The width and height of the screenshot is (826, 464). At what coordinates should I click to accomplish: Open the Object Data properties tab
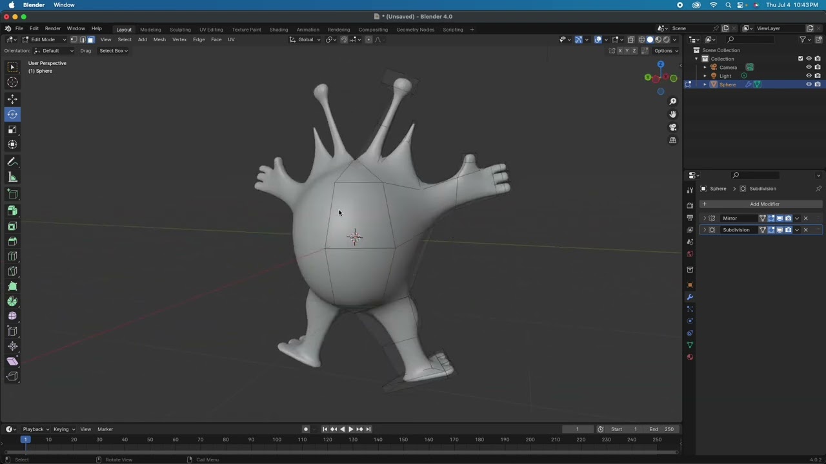point(690,345)
